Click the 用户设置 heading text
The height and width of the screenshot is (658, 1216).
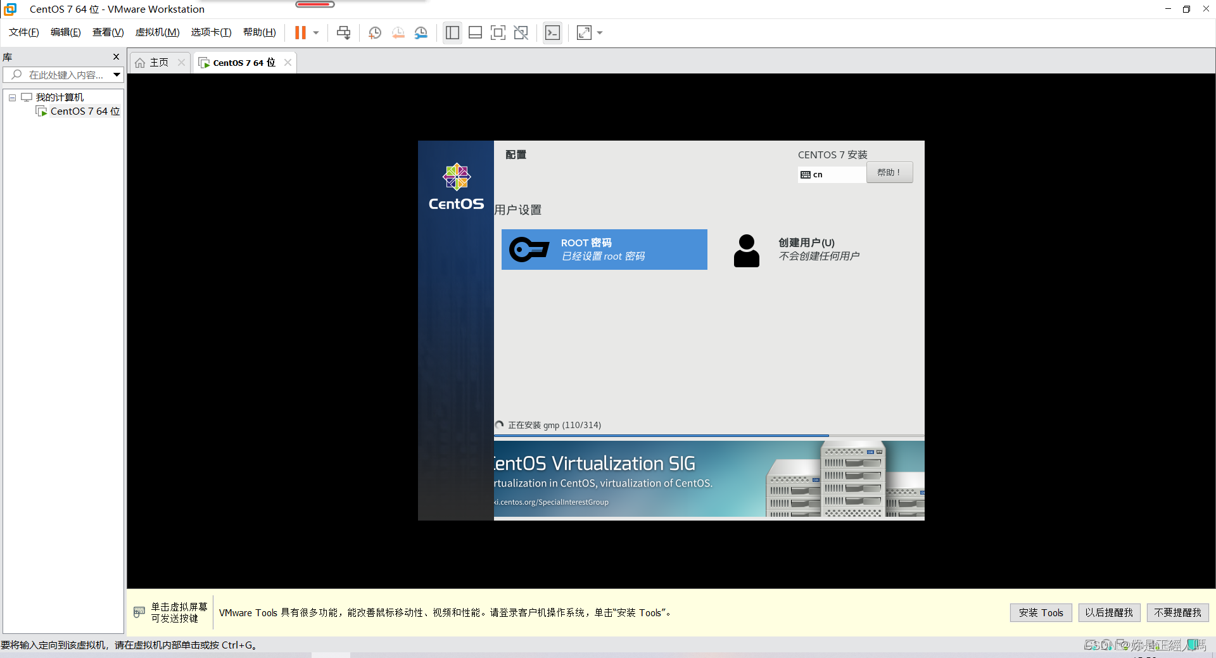point(518,210)
